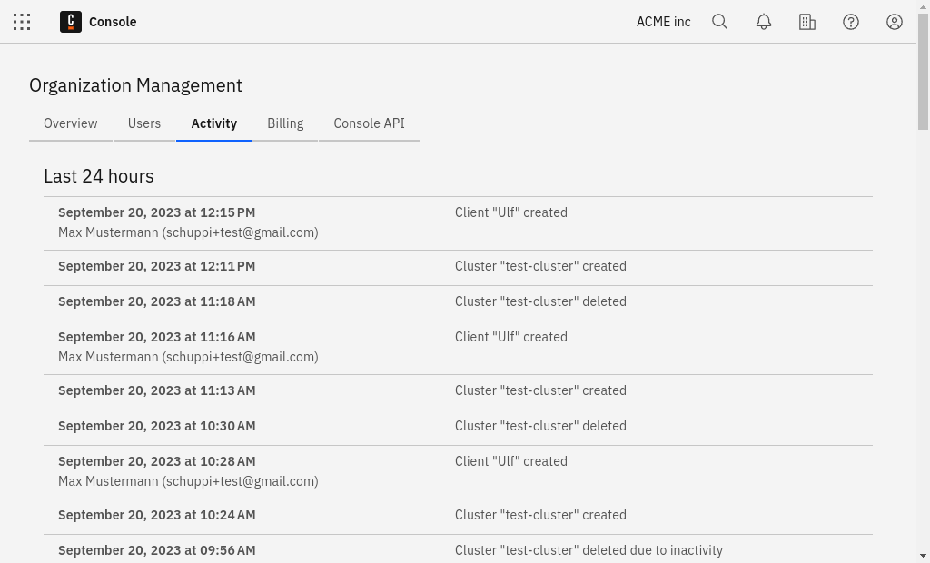Click the Console title link

pos(113,22)
